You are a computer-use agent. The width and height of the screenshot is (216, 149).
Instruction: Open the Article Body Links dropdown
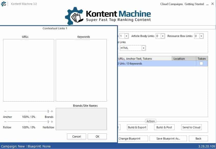tap(163, 36)
